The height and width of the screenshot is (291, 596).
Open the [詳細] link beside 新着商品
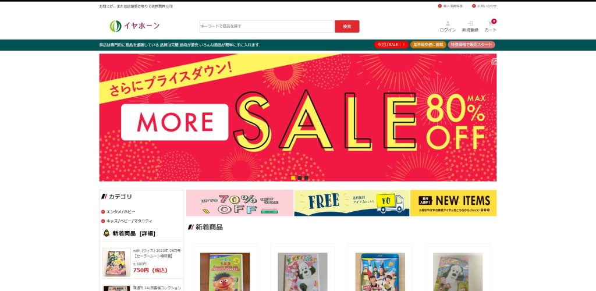(x=147, y=233)
